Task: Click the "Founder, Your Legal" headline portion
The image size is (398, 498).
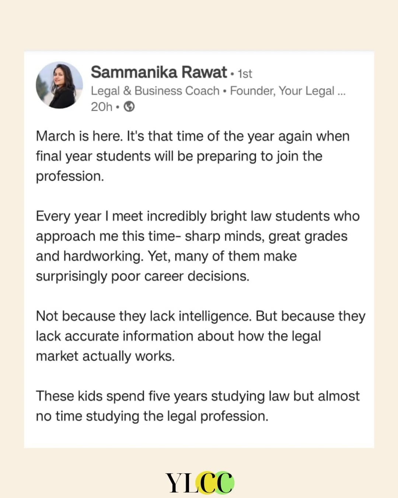Action: click(282, 91)
